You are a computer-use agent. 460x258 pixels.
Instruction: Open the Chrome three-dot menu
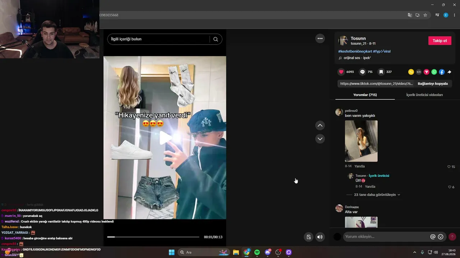(x=455, y=15)
